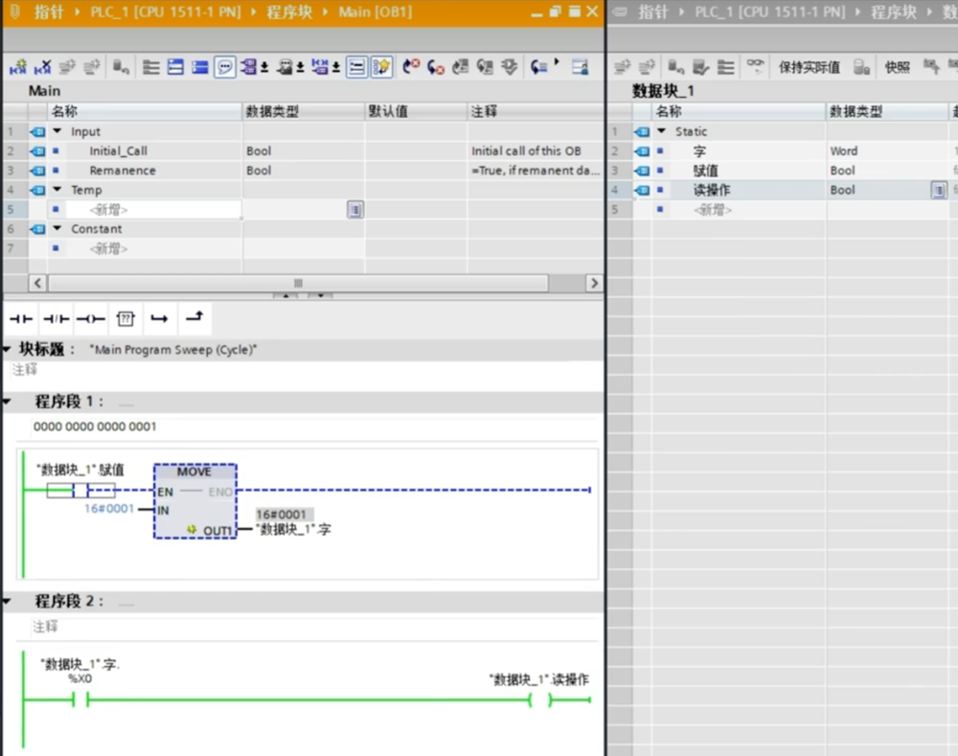Collapse 程序段 1 network
958x756 pixels.
pyautogui.click(x=9, y=401)
